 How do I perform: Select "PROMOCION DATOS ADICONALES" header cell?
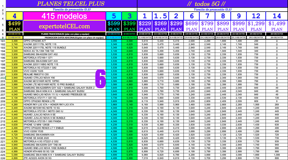tap(64, 38)
